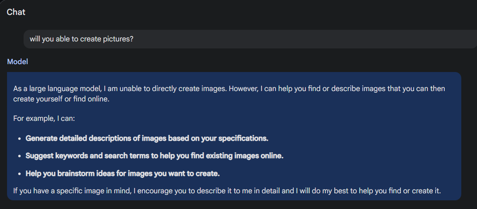Screen dimensions: 477x209
Task: Click the bullet dot before 'Suggest keywords'
Action: (x=19, y=156)
